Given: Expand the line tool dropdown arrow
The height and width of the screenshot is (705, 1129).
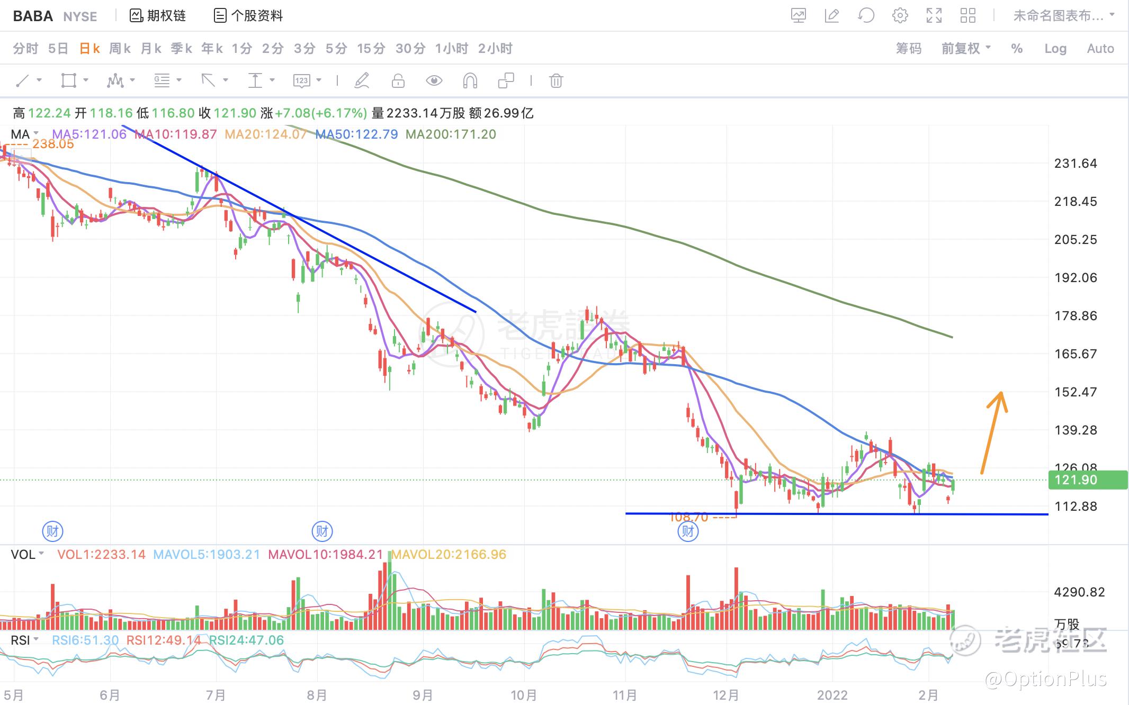Looking at the screenshot, I should tap(39, 80).
